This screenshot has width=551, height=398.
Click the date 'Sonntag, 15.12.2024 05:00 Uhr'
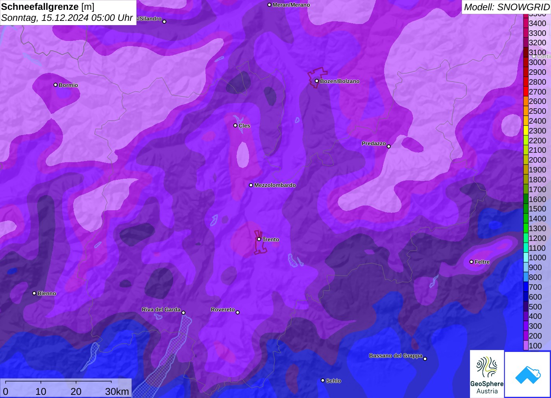pyautogui.click(x=67, y=18)
